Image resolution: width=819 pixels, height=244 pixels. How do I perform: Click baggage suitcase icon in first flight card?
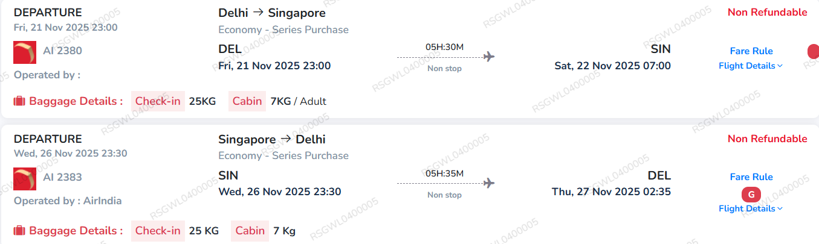click(19, 101)
